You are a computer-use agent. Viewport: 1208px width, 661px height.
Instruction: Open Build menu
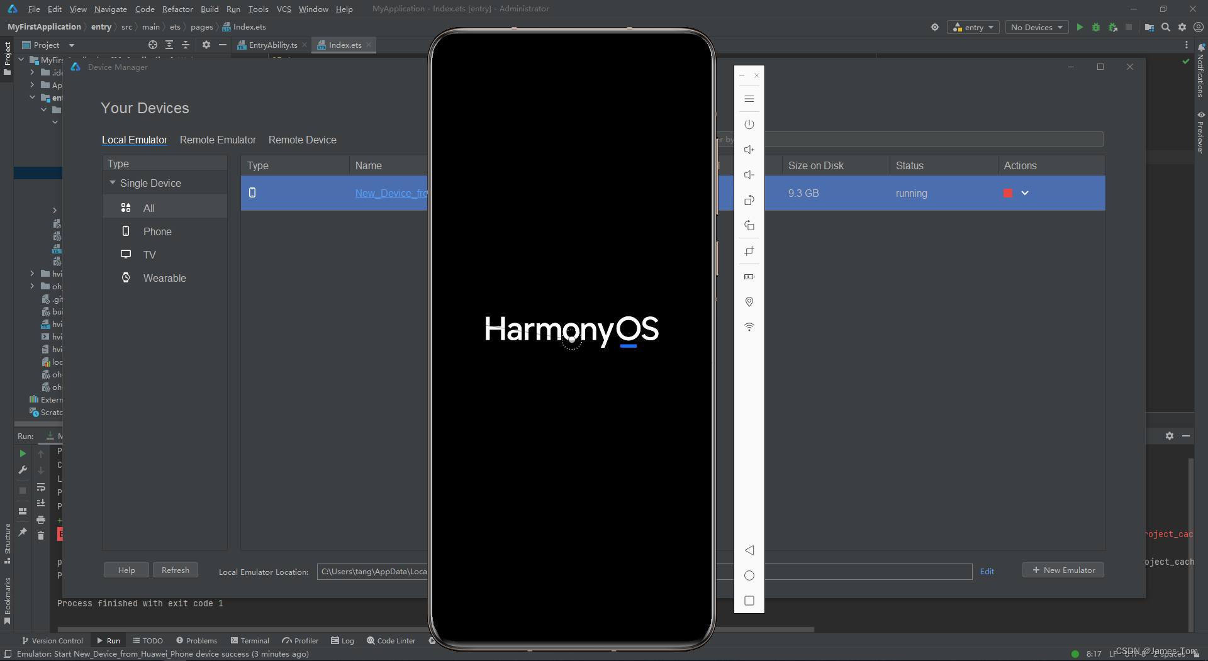click(x=210, y=9)
